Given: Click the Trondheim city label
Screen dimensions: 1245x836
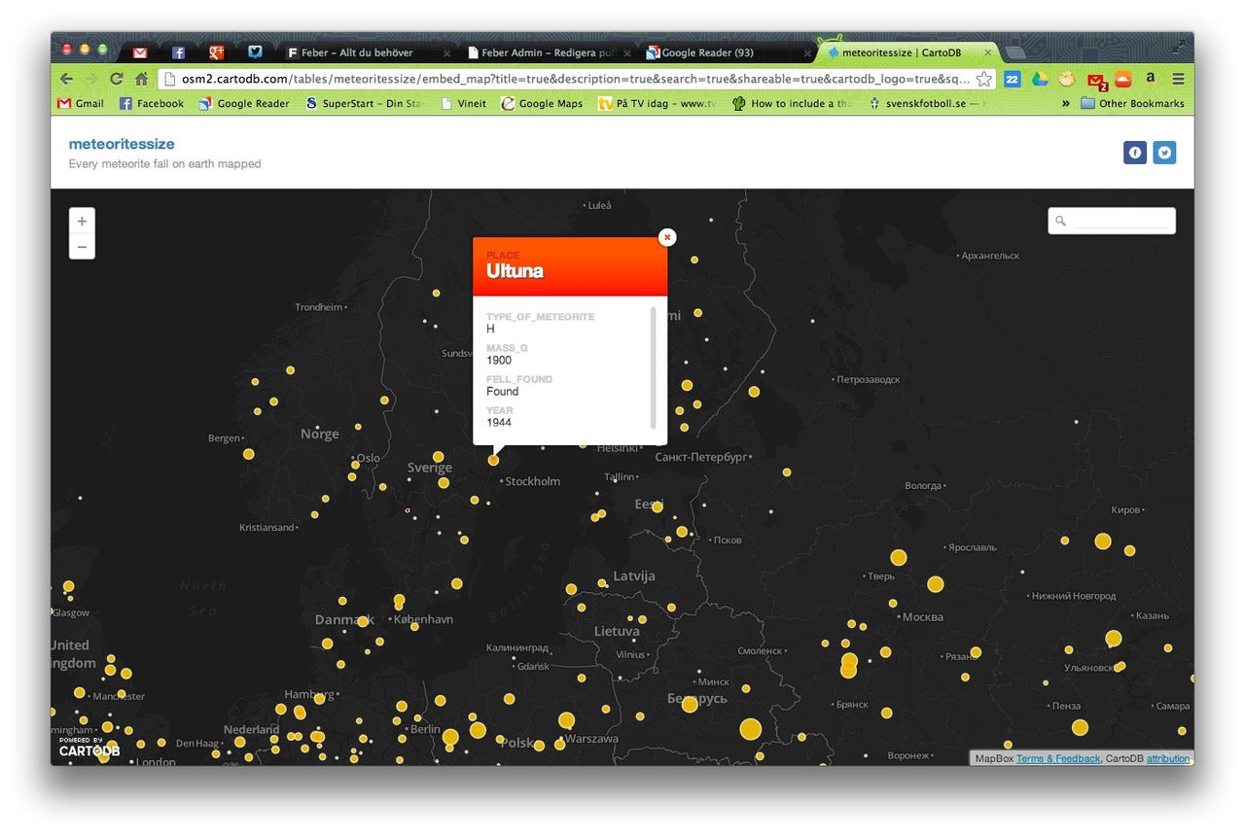Looking at the screenshot, I should [x=319, y=307].
